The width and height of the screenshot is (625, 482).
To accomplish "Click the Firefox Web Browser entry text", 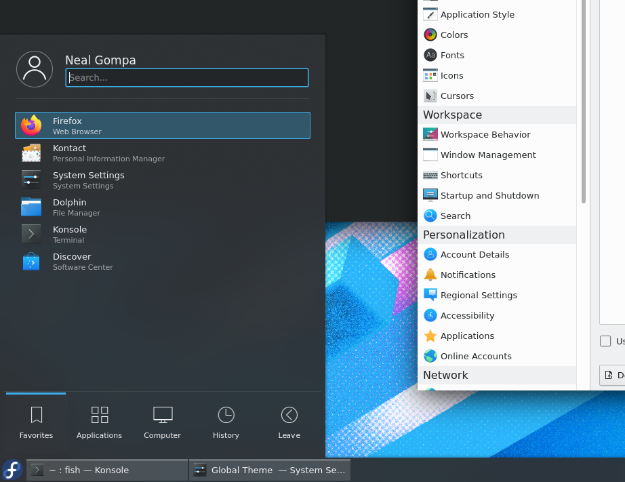I will 77,125.
